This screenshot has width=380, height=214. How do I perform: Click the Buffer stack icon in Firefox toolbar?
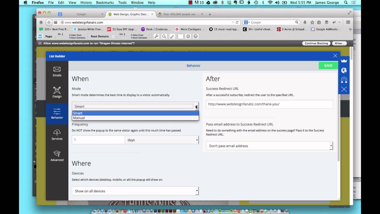click(327, 22)
